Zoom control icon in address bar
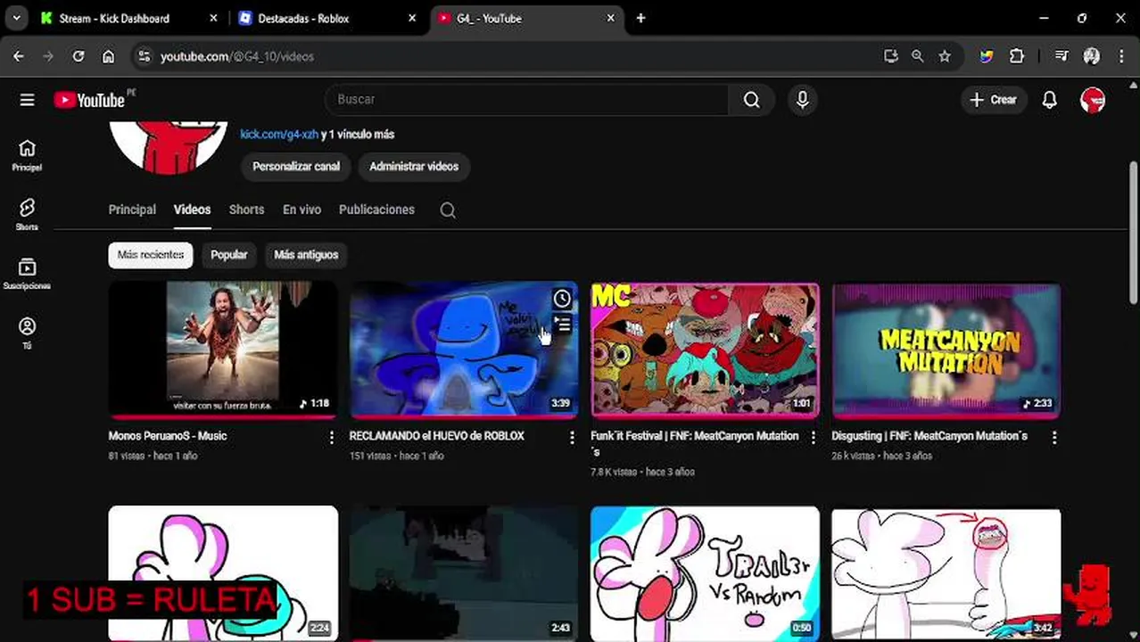This screenshot has width=1140, height=642. [x=917, y=56]
